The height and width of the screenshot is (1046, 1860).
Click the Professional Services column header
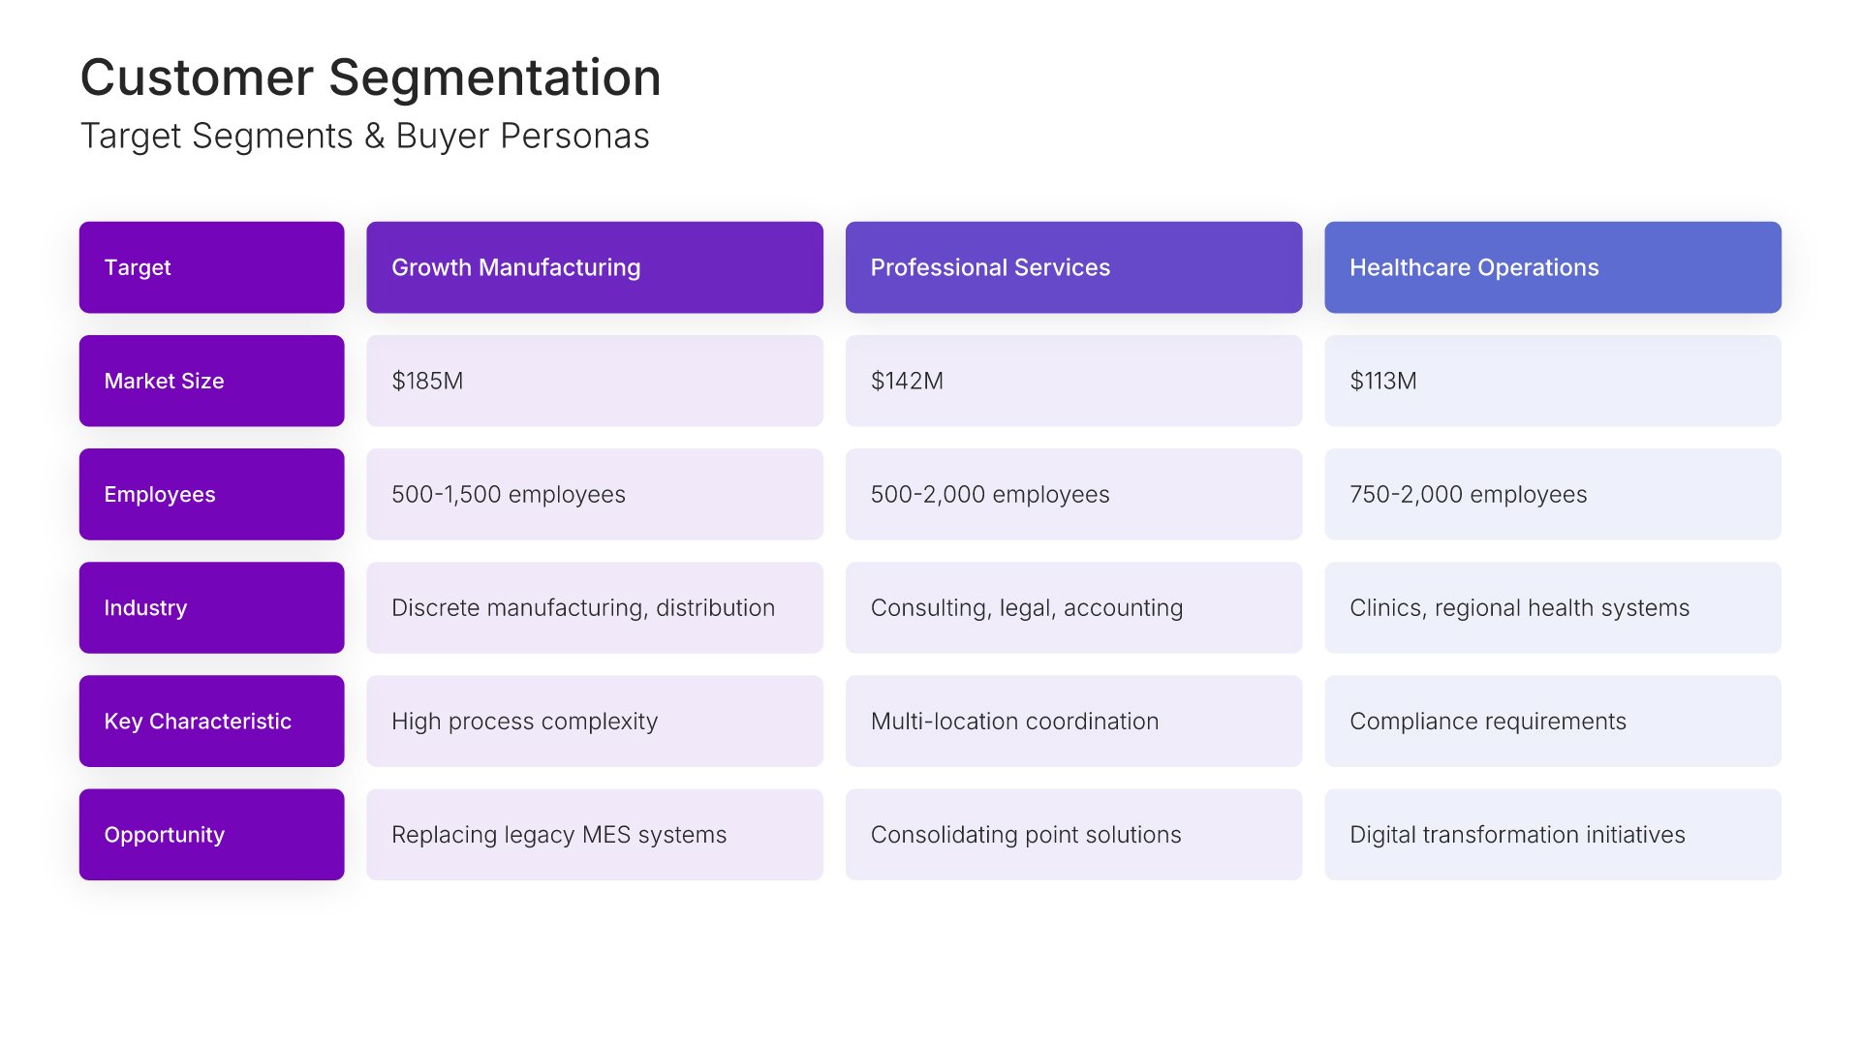[1072, 267]
